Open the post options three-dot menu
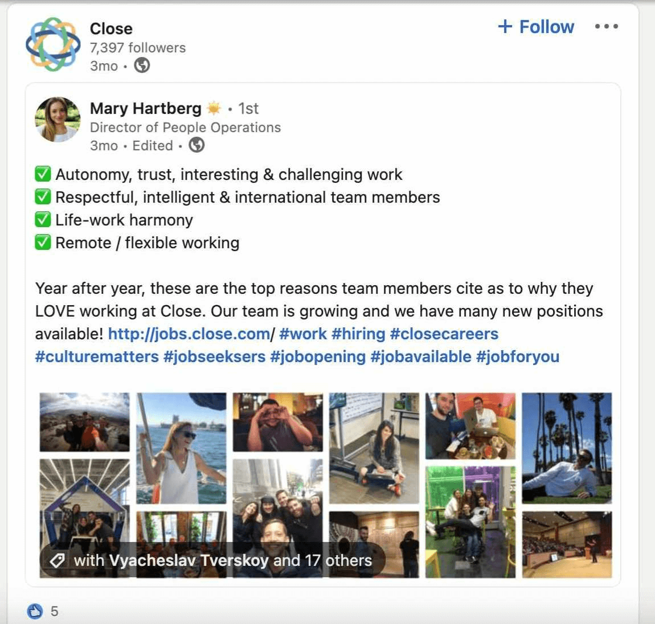 click(607, 26)
